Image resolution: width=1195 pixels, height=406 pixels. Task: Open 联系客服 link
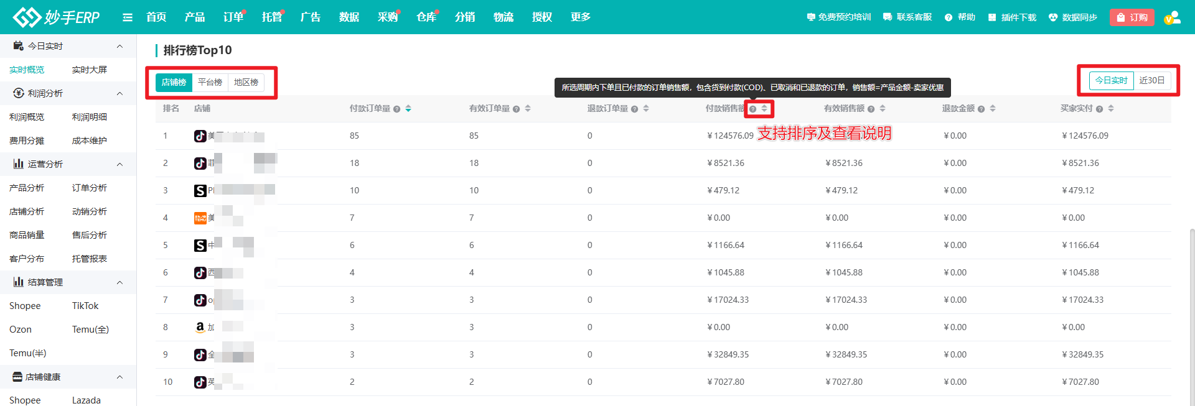click(x=907, y=17)
